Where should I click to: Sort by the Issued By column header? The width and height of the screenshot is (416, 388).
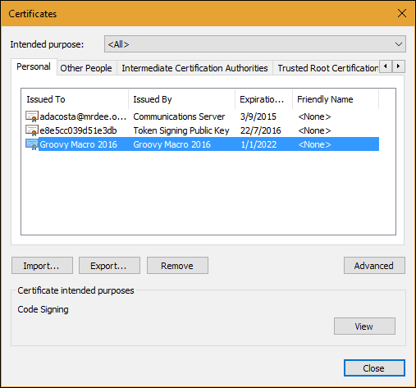tap(181, 99)
